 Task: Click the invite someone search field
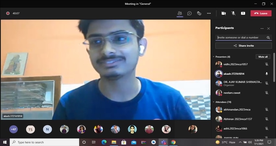[241, 38]
